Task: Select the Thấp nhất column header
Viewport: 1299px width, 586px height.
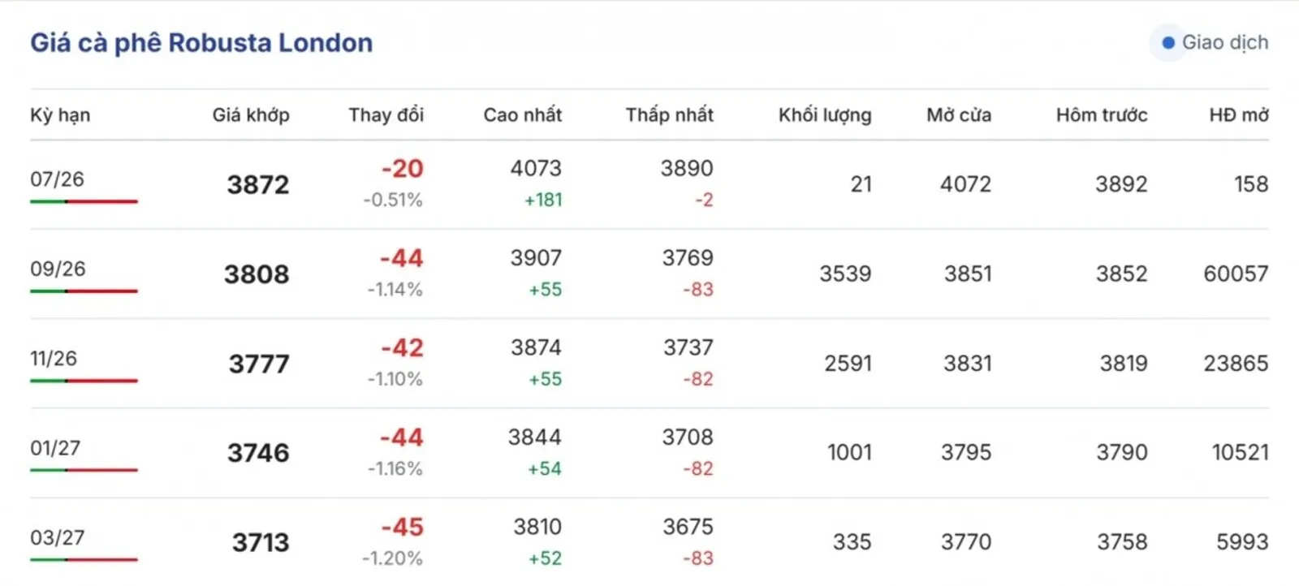Action: [670, 115]
